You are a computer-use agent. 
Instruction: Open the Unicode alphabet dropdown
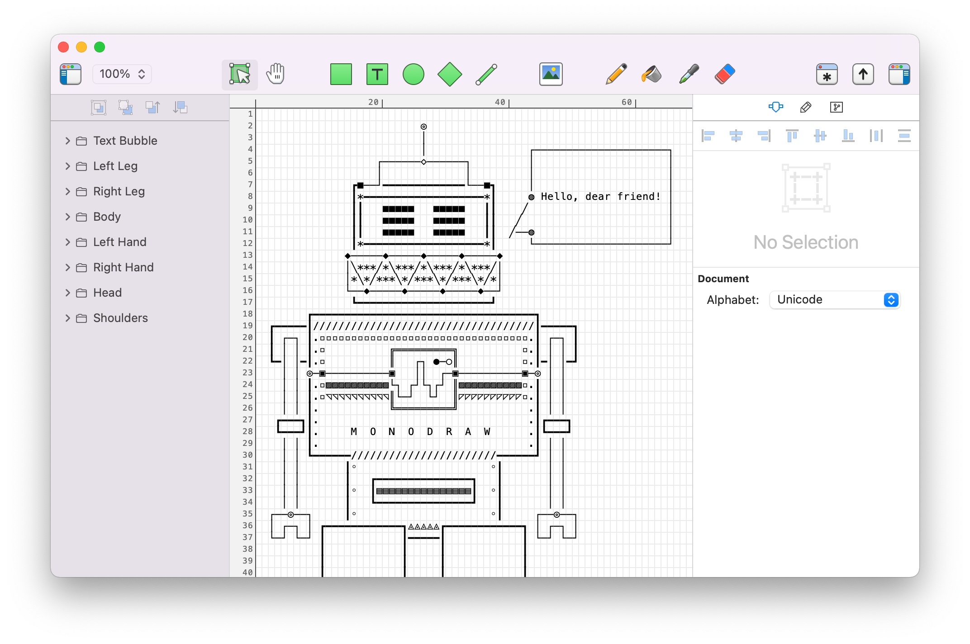833,300
